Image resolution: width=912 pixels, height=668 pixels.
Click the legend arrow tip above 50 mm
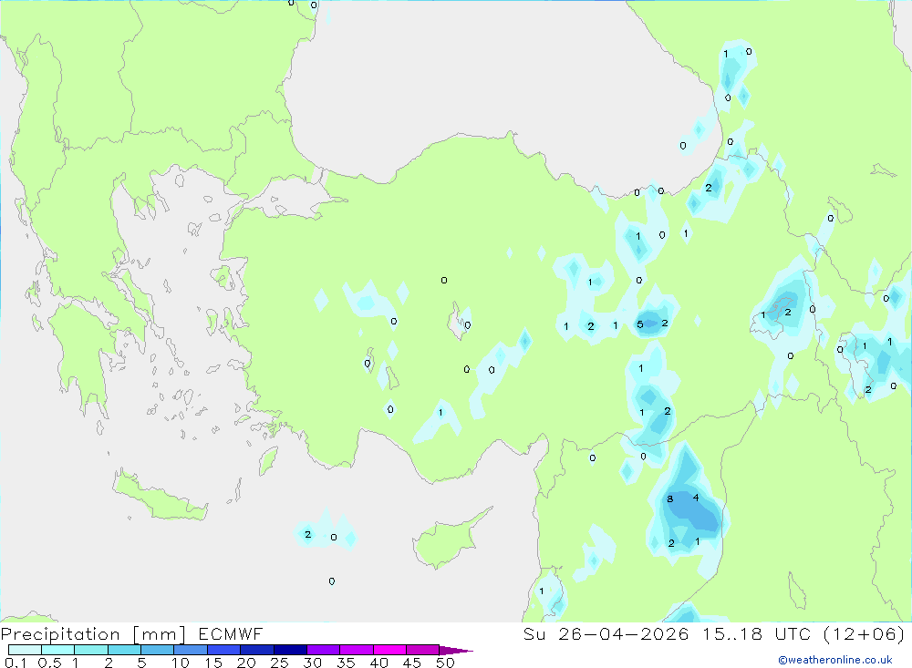click(x=456, y=651)
